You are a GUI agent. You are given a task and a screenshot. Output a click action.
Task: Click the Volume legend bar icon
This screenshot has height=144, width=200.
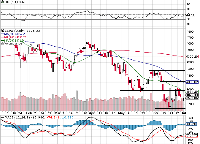click(2, 44)
